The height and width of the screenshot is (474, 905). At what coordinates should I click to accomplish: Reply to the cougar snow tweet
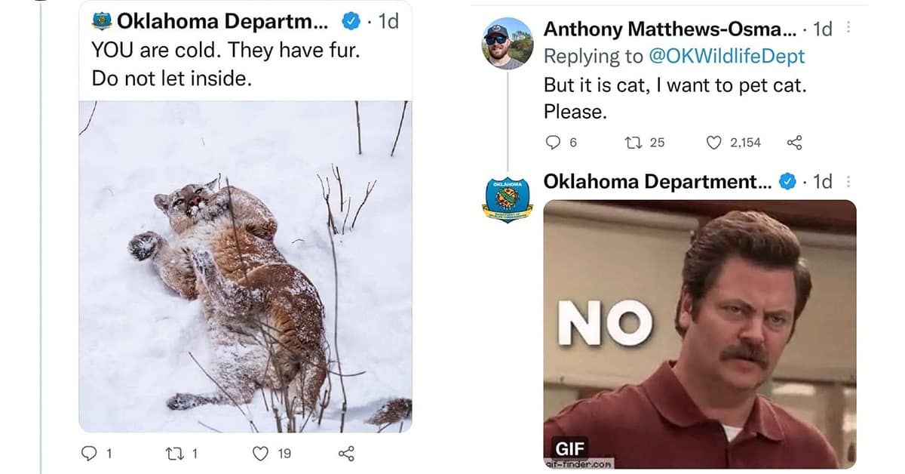coord(88,454)
